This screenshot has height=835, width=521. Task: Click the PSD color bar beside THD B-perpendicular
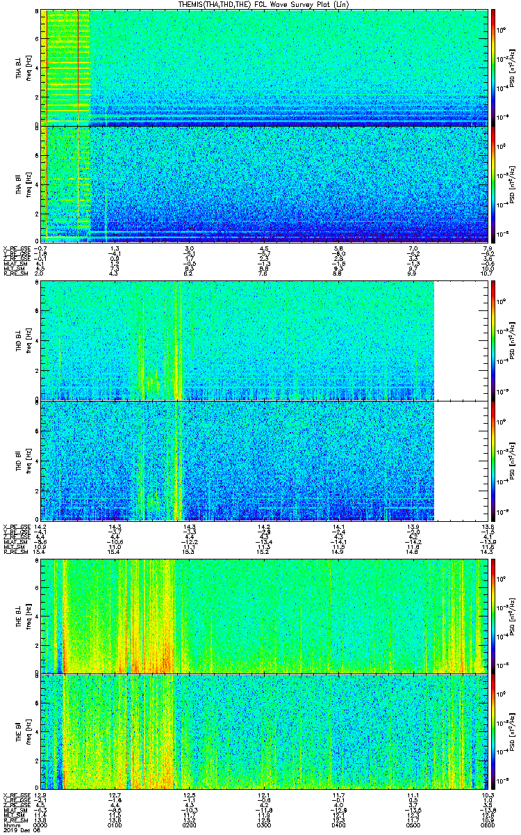tap(494, 340)
